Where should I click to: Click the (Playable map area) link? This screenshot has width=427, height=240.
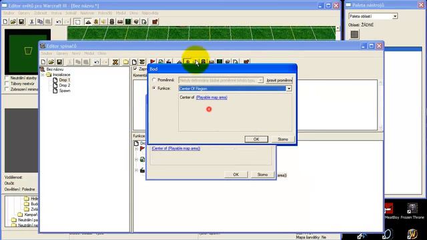211,97
